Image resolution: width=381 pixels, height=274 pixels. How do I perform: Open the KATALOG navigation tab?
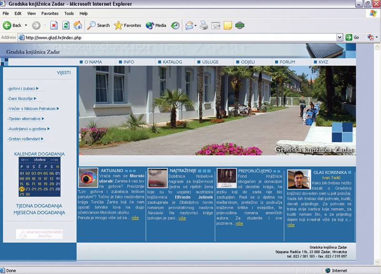pyautogui.click(x=172, y=62)
